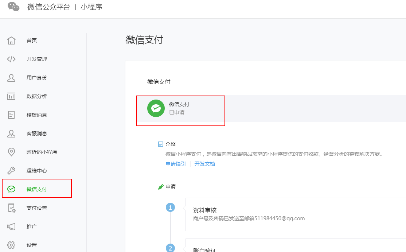
Task: Click the 申请 section label
Action: pyautogui.click(x=171, y=186)
